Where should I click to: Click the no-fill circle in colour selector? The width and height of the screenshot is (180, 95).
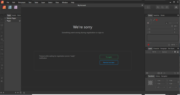point(148,23)
